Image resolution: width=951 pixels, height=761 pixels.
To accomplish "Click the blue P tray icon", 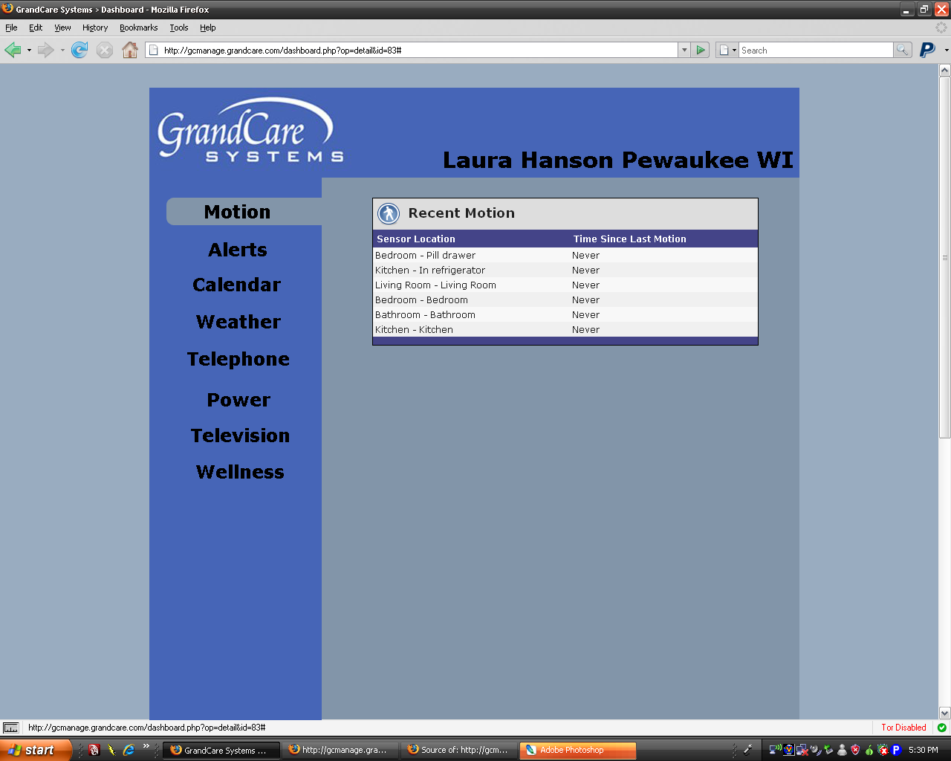I will 896,750.
